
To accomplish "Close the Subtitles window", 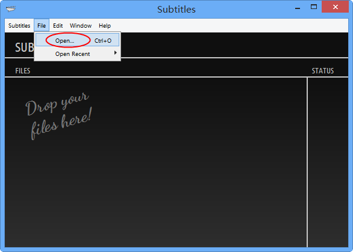I will pos(335,7).
